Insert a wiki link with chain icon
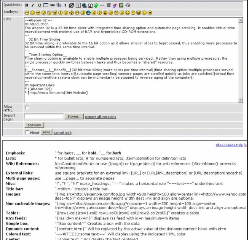The height and width of the screenshot is (240, 249). (52, 5)
